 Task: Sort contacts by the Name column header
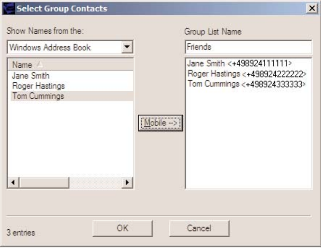point(71,65)
